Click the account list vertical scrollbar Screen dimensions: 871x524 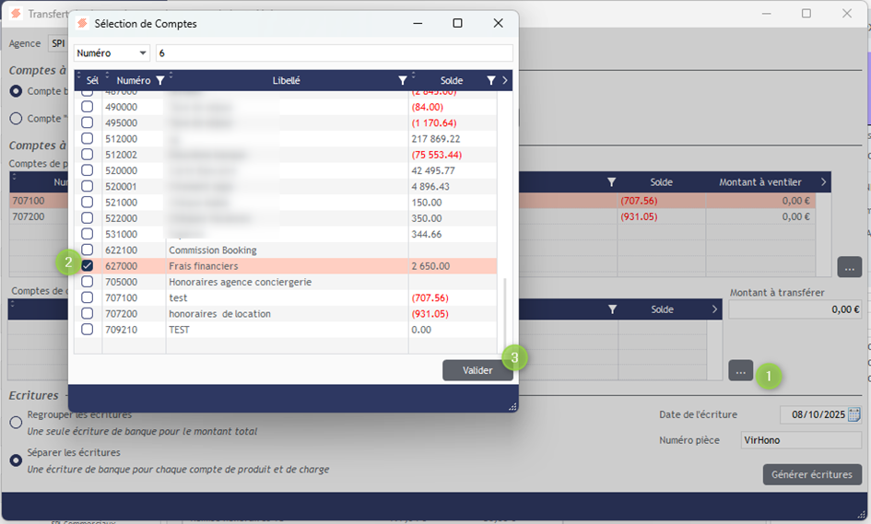(503, 313)
